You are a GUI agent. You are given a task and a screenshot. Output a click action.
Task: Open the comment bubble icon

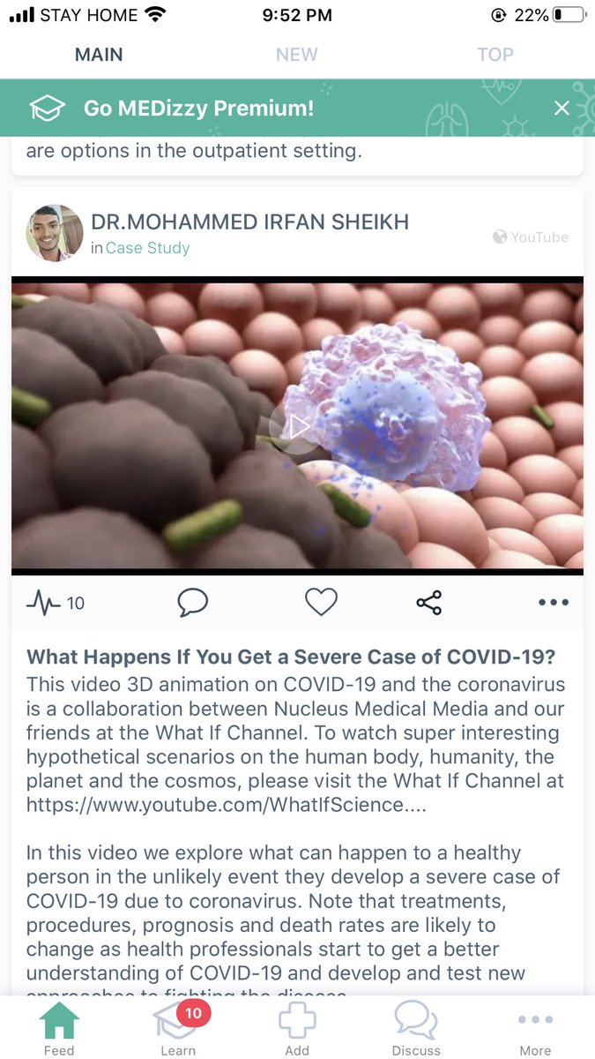(192, 603)
